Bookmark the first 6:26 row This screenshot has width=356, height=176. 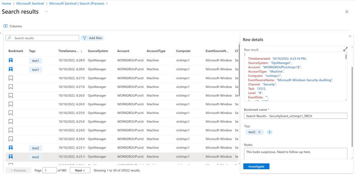tap(11, 95)
